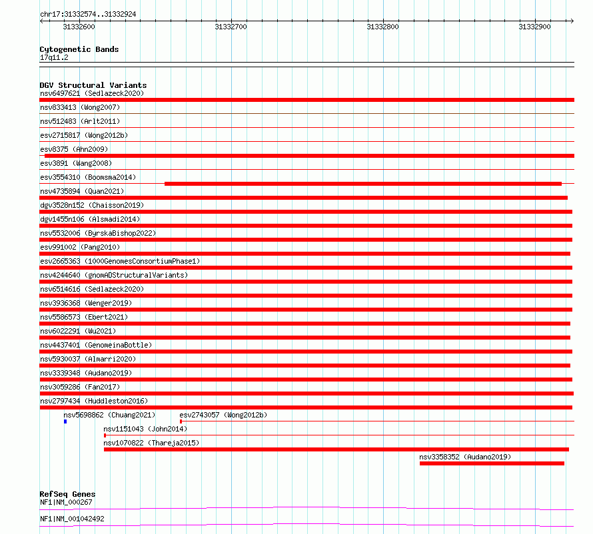Open the nsv5586573 (Ebert2021) label
Image resolution: width=593 pixels, height=534 pixels.
84,317
